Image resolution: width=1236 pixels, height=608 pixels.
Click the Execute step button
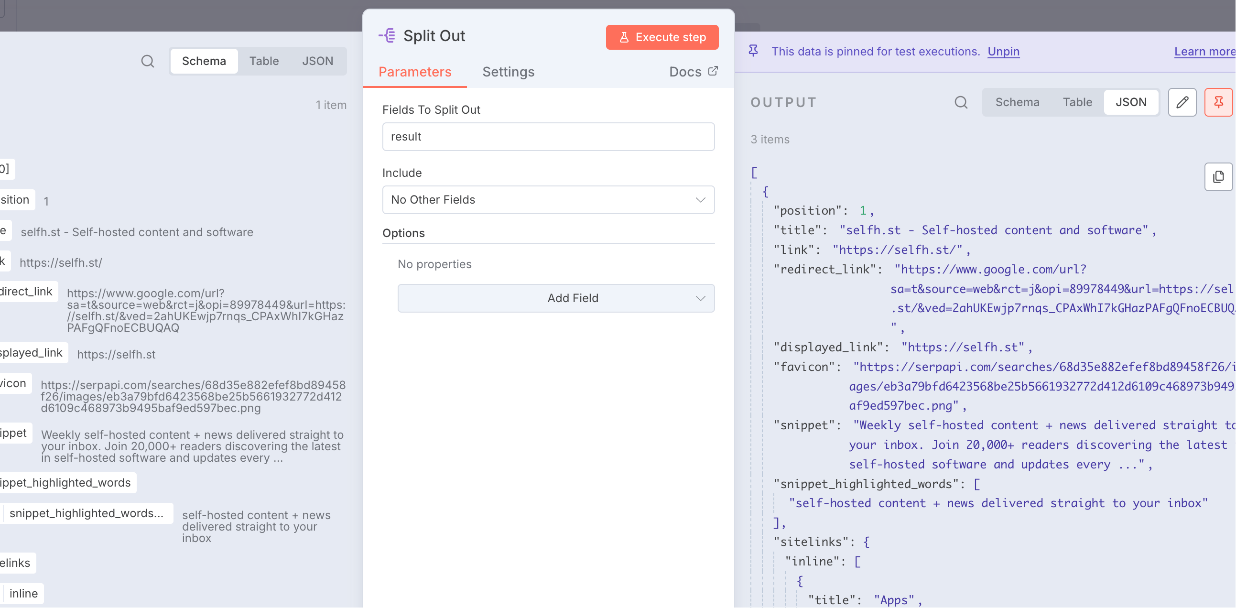(662, 37)
